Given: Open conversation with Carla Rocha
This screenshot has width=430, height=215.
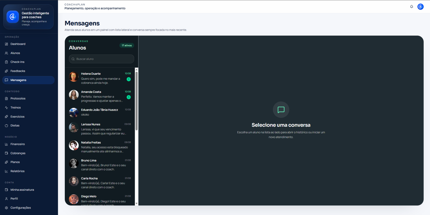Looking at the screenshot, I should pos(100,183).
